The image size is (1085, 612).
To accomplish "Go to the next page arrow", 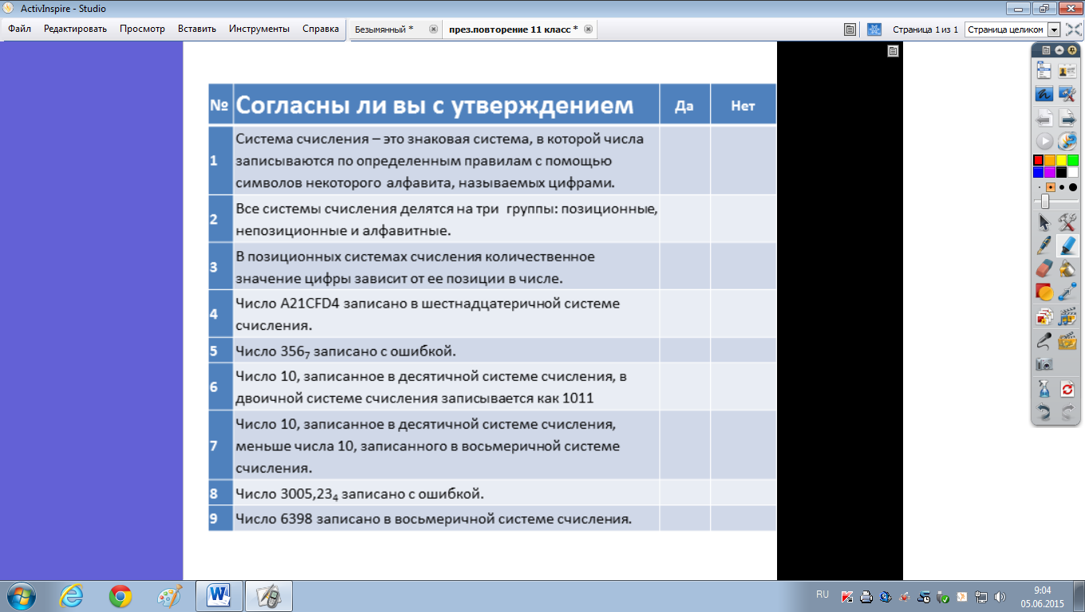I will 1067,120.
